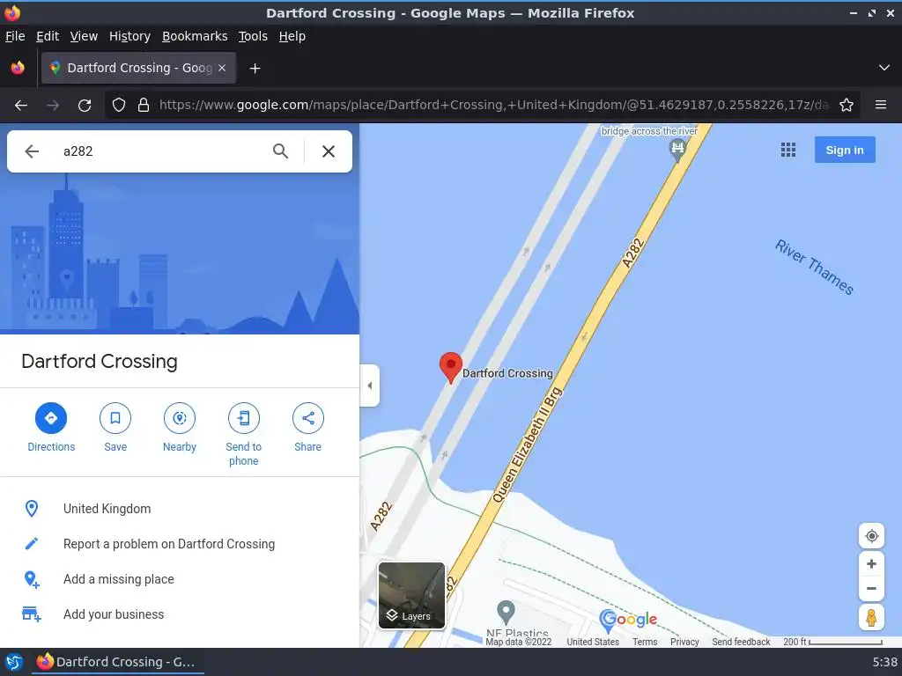Click the Street View pegman icon
The height and width of the screenshot is (676, 902).
871,618
